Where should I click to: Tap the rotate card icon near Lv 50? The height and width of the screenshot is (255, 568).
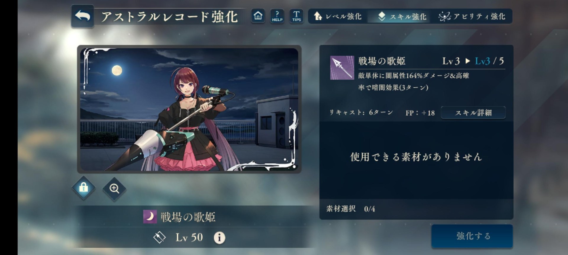click(159, 237)
